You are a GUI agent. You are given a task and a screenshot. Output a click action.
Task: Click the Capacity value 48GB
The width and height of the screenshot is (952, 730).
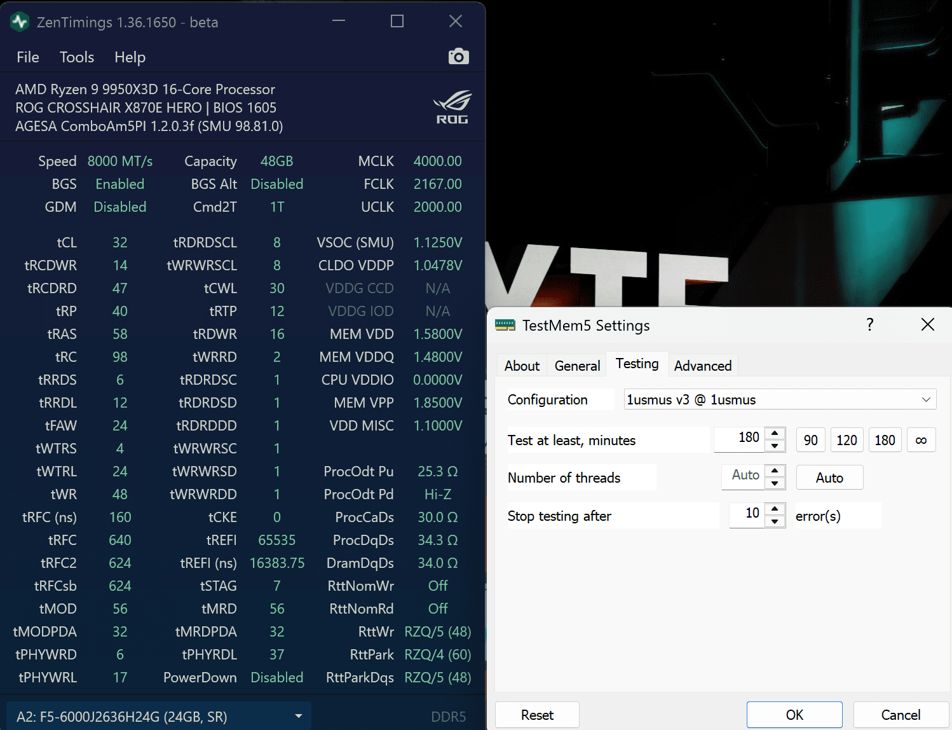pyautogui.click(x=277, y=162)
